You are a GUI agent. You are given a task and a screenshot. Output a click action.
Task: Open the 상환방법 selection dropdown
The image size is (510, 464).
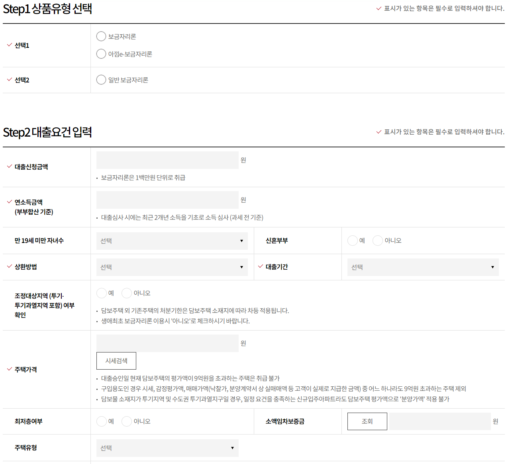[x=172, y=267]
